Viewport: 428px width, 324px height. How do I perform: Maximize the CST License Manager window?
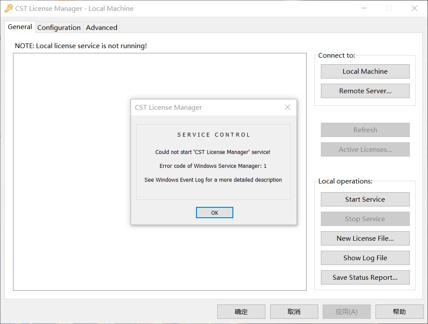point(389,8)
